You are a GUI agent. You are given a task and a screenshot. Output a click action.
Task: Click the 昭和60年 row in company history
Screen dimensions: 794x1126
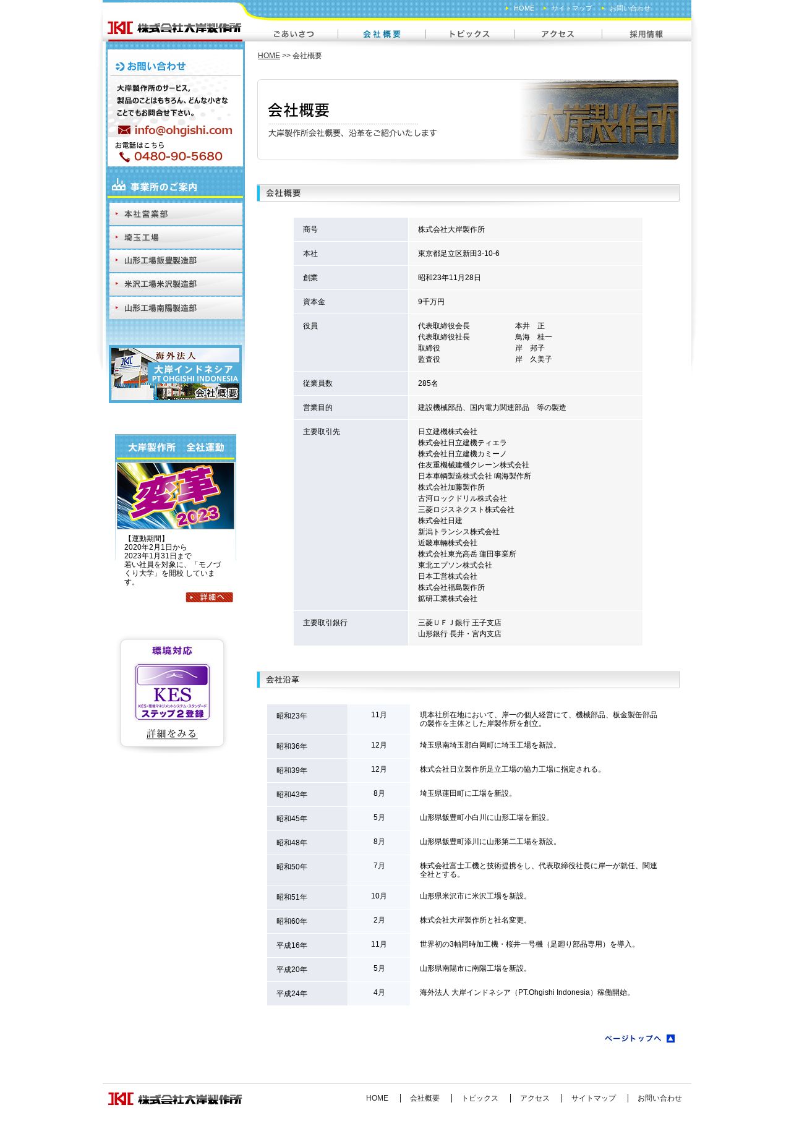(468, 921)
